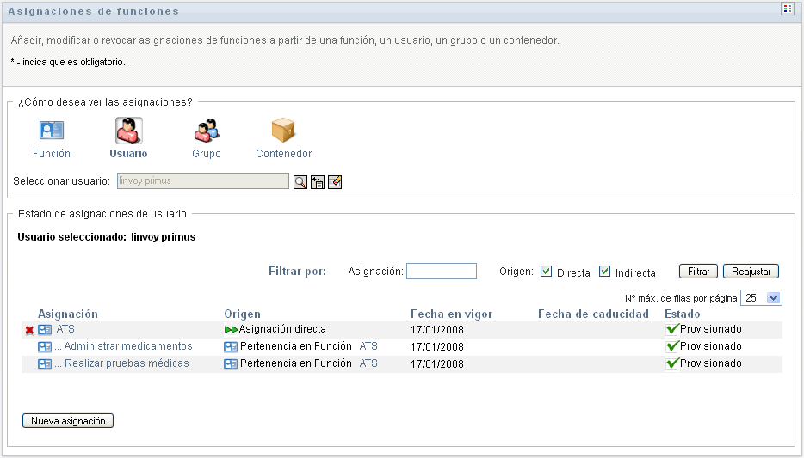Screen dimensions: 804x458
Task: Toggle the Indirecta origin checkbox
Action: click(x=605, y=272)
